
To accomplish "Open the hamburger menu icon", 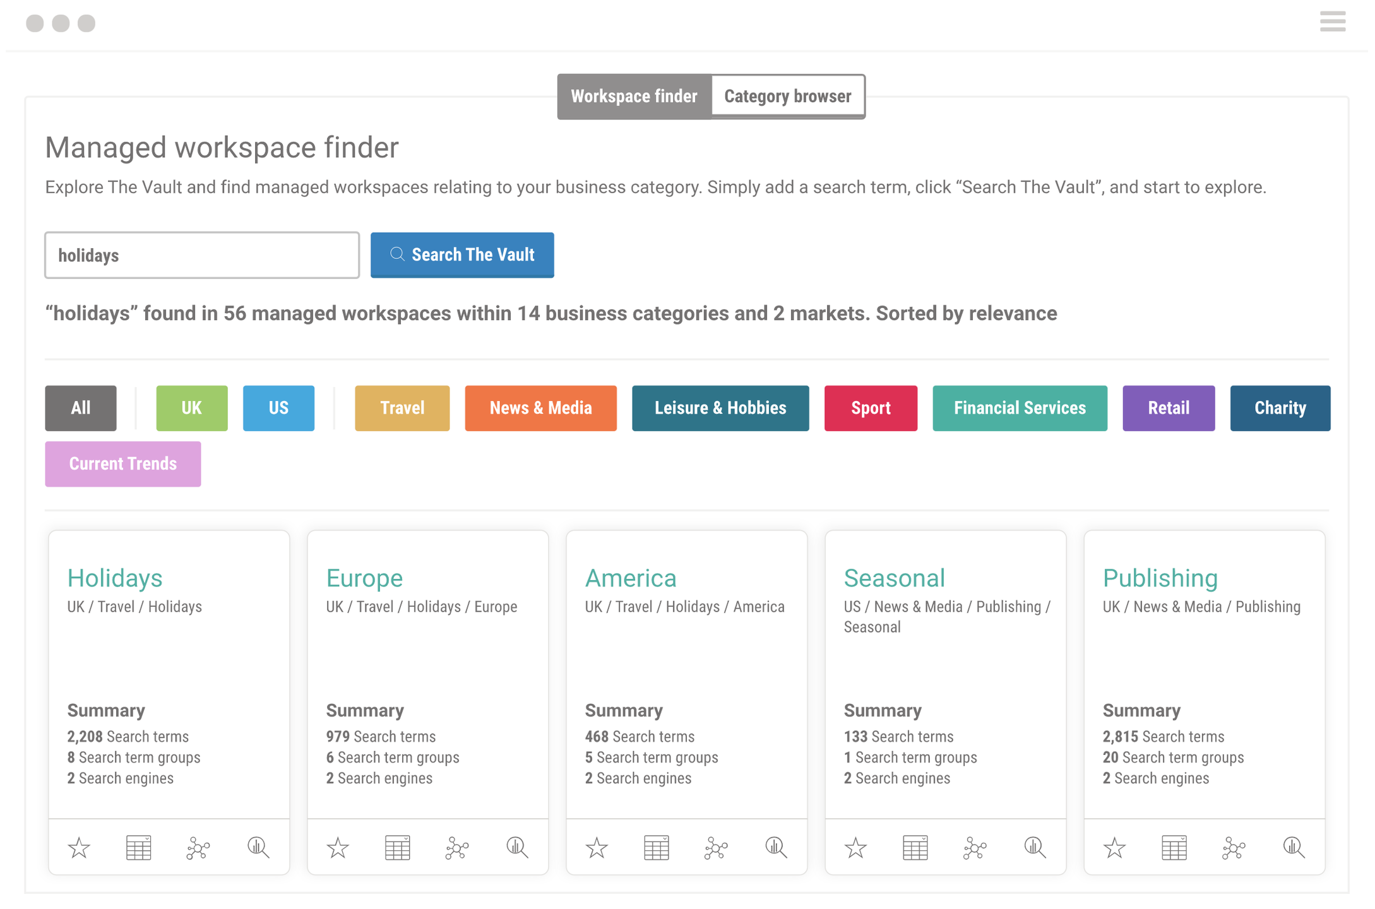I will 1332,21.
